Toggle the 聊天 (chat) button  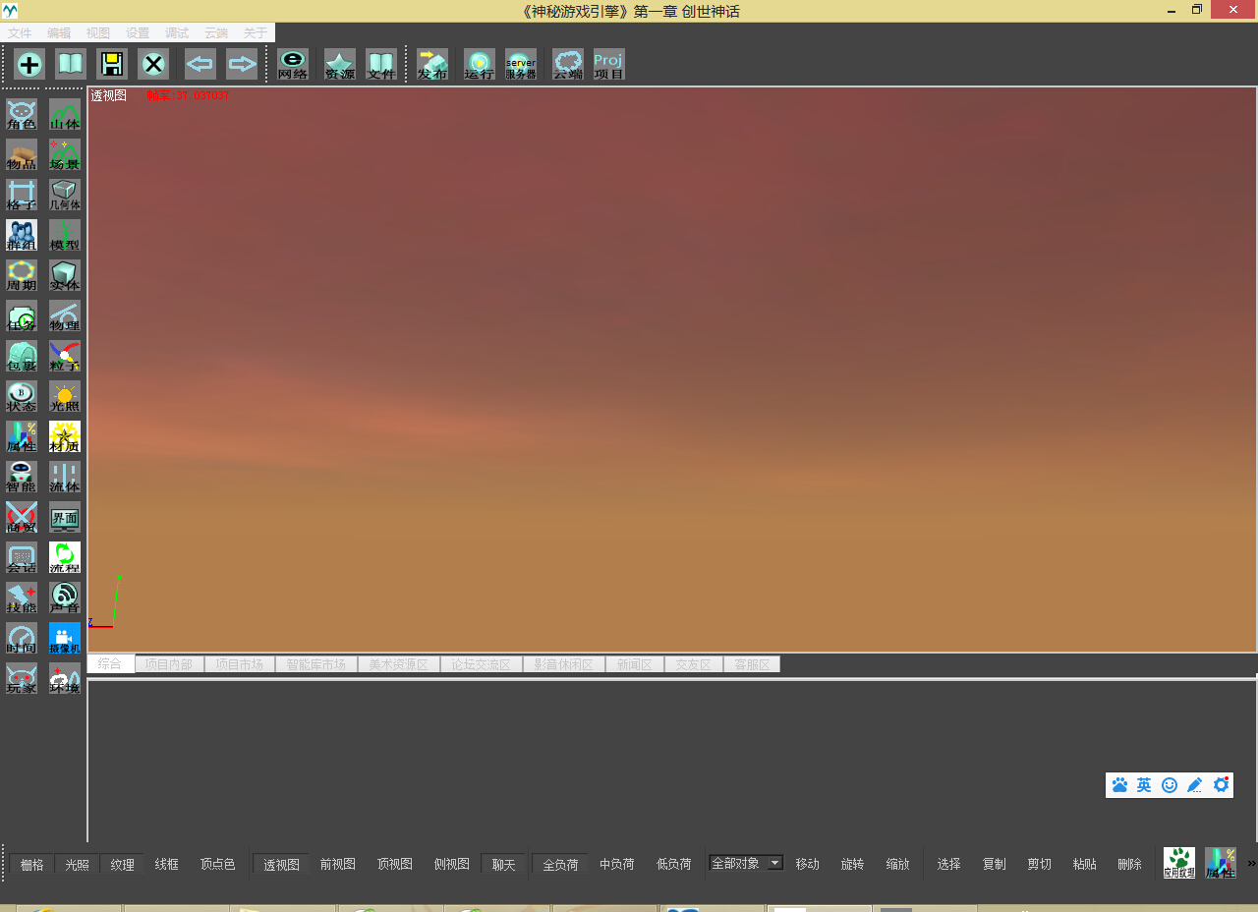coord(504,865)
